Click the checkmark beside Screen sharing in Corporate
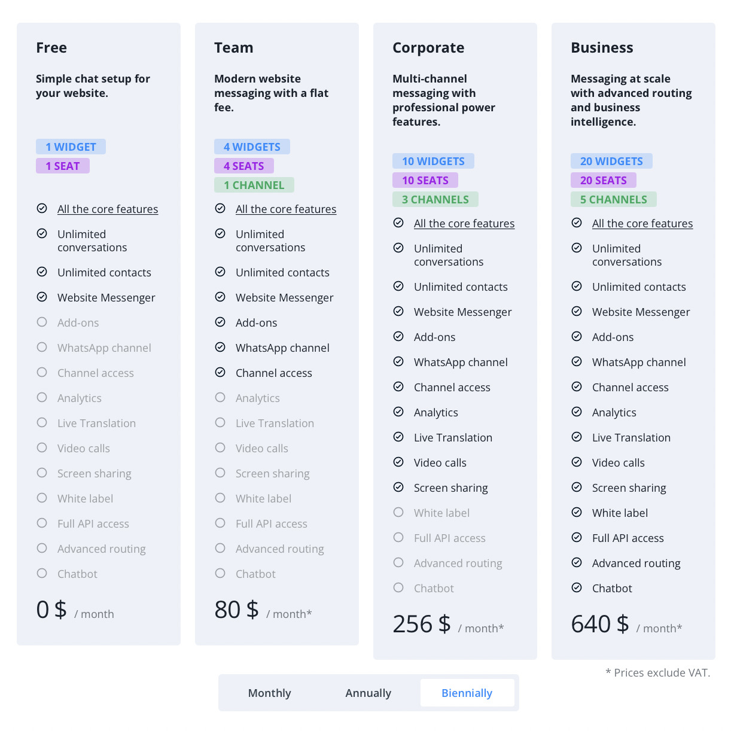Image resolution: width=731 pixels, height=731 pixels. tap(399, 488)
